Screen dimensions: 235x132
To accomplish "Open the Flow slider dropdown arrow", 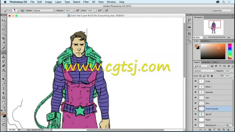I will [95, 11].
